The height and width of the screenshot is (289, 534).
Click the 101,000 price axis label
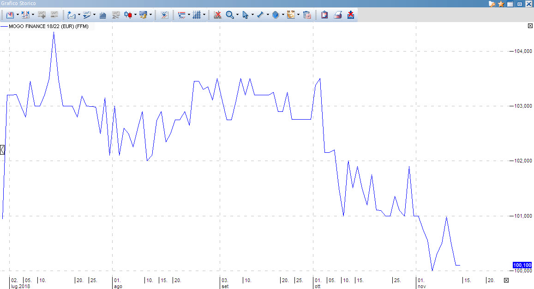[523, 216]
